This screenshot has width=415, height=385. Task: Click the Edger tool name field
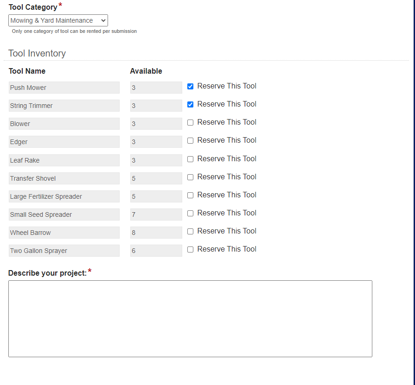tap(64, 142)
